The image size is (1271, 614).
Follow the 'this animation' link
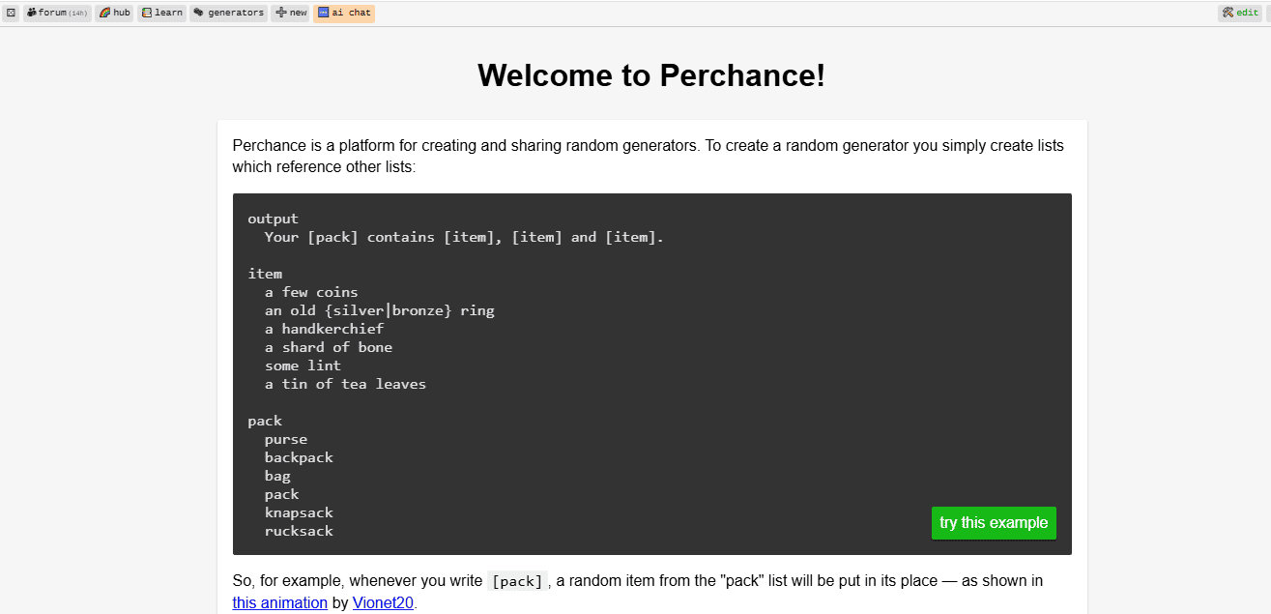(279, 602)
